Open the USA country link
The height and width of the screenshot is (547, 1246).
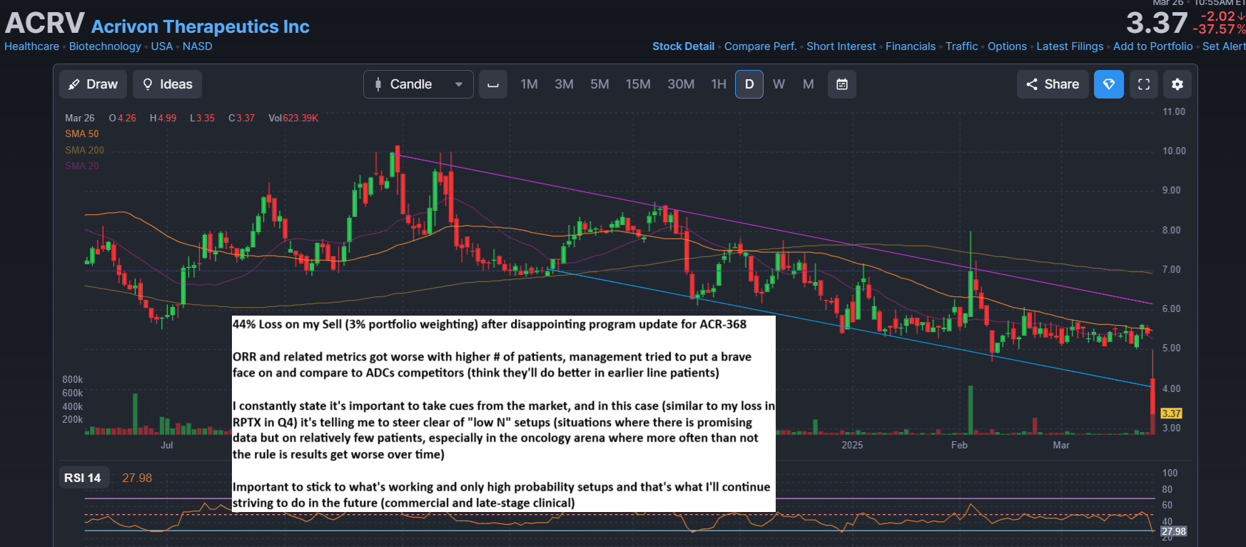click(x=162, y=46)
